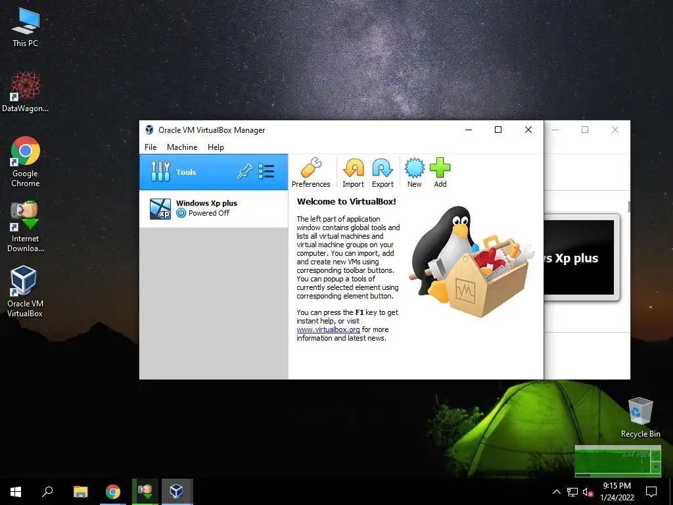673x505 pixels.
Task: Click the Export appliance icon
Action: click(383, 172)
